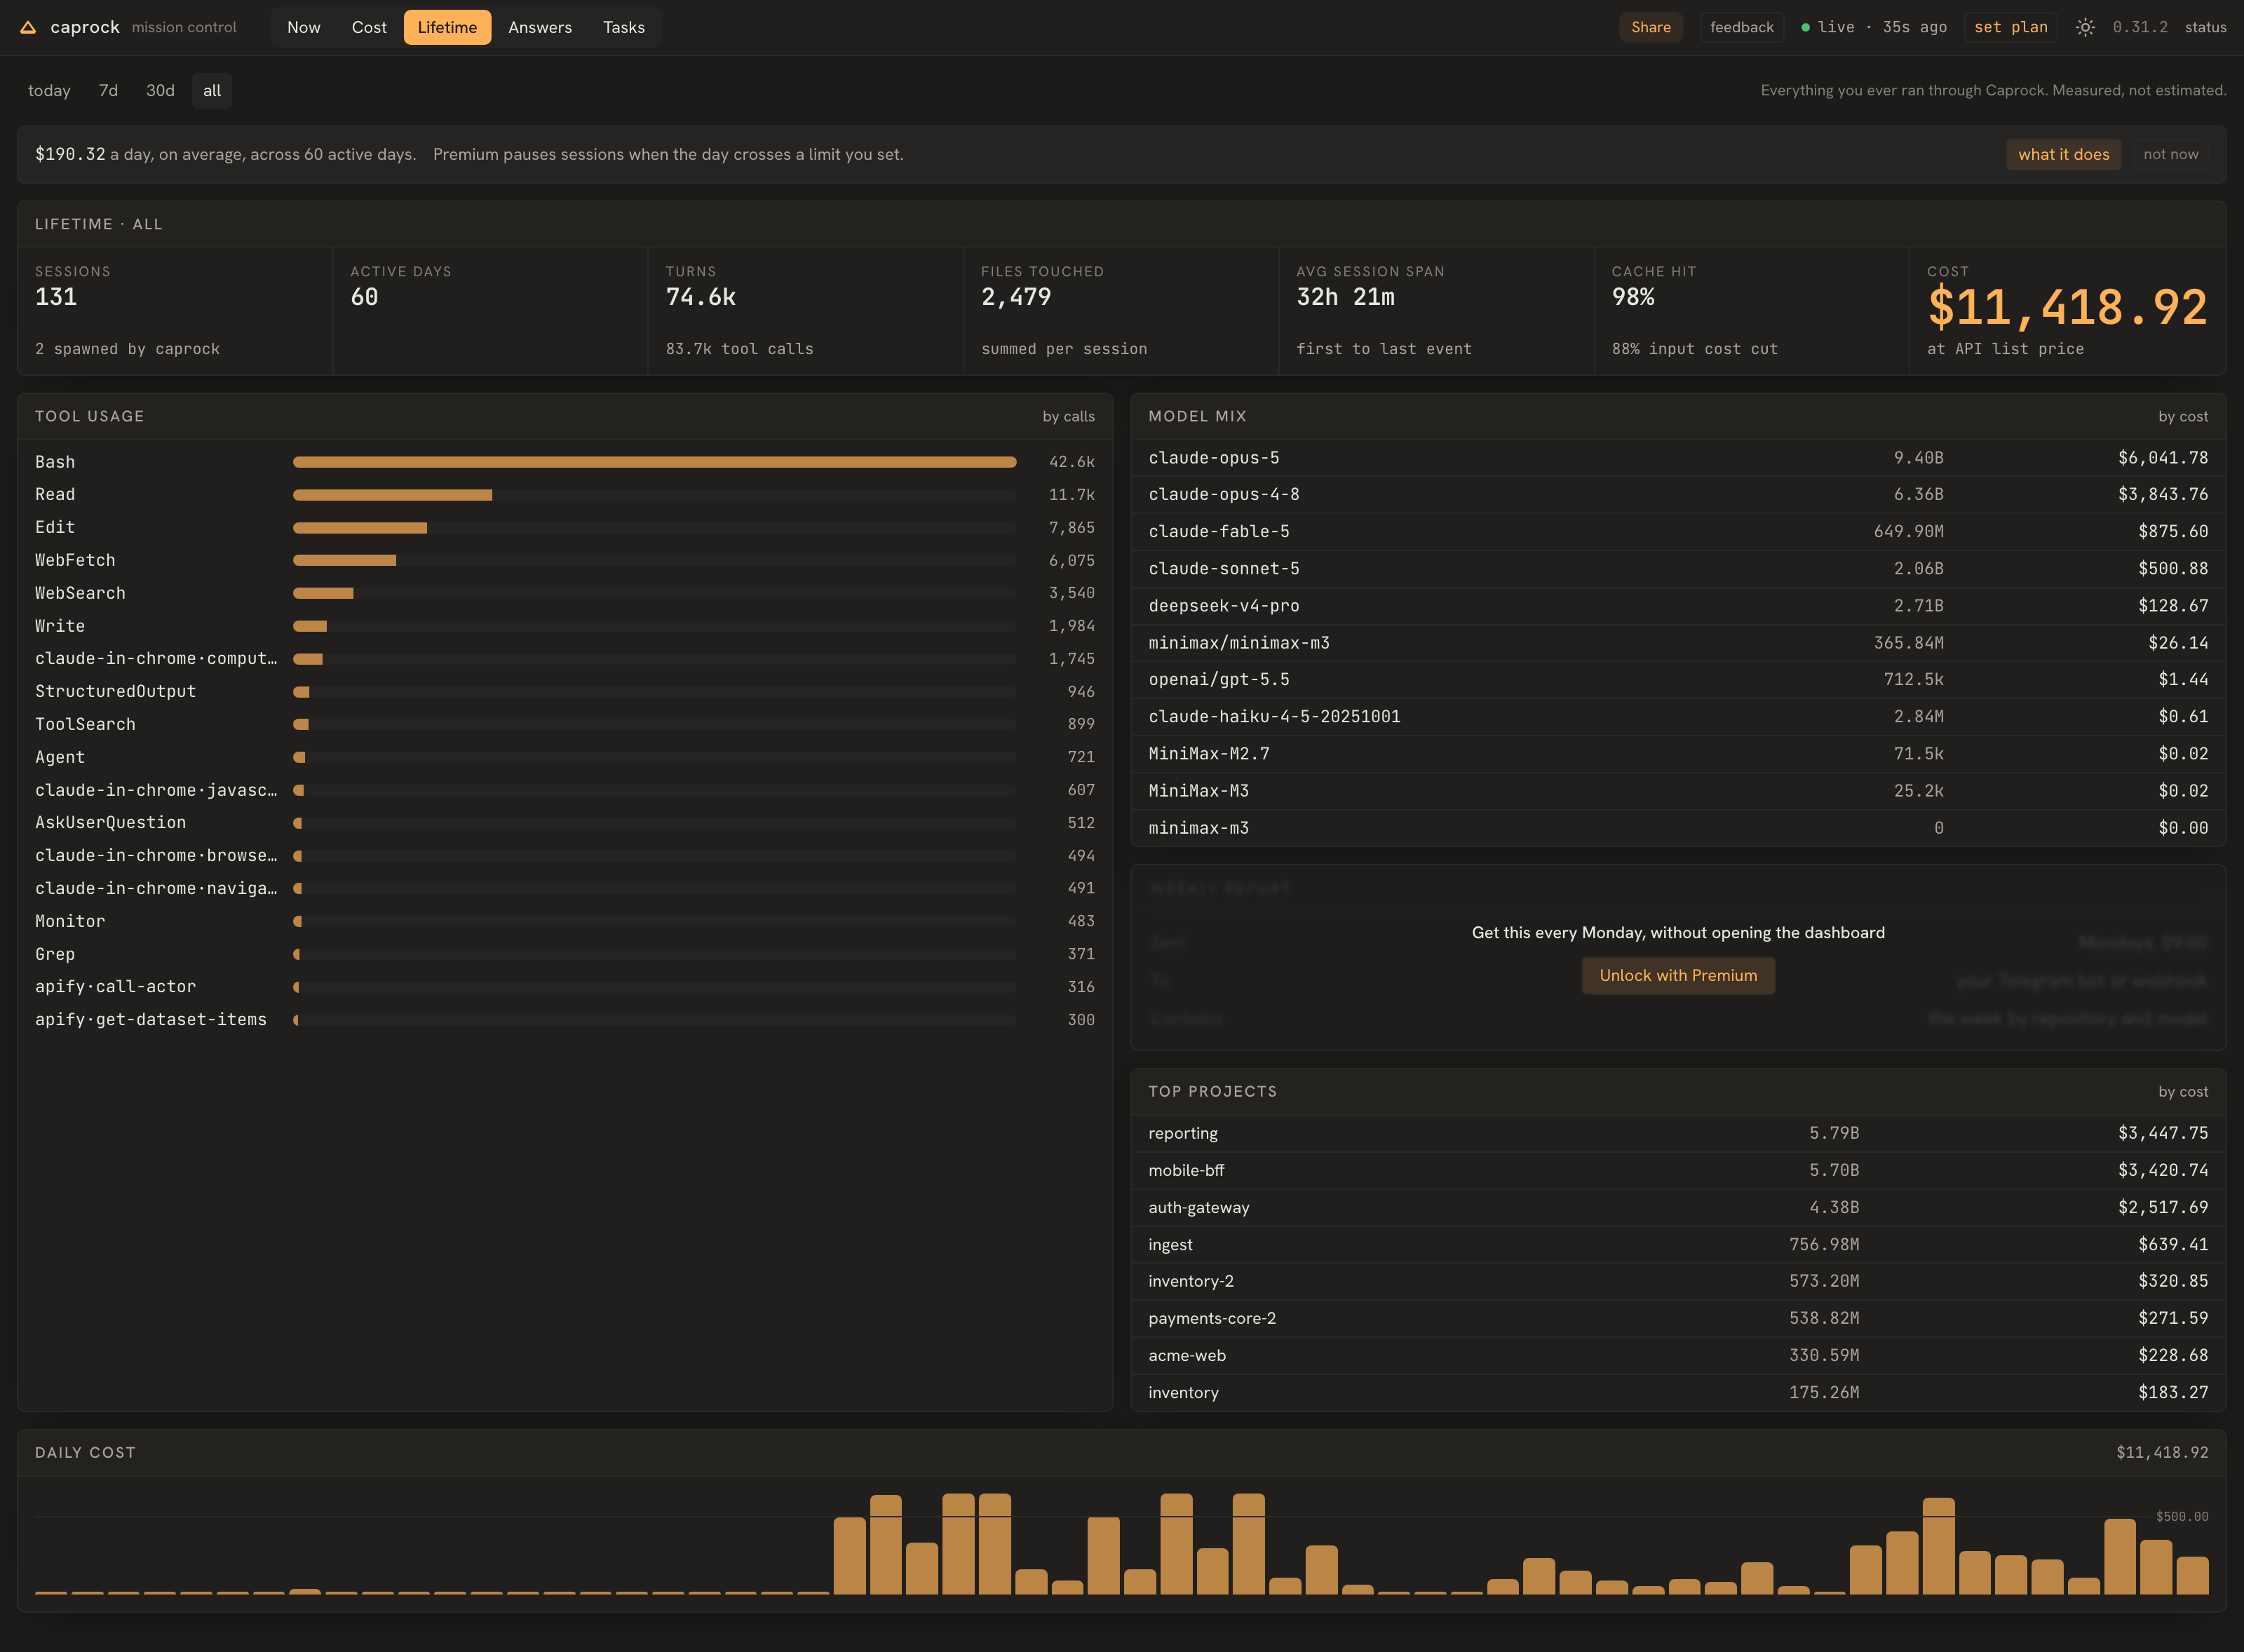This screenshot has height=1652, width=2244.
Task: Click the Sessions count 131
Action: pos(56,297)
